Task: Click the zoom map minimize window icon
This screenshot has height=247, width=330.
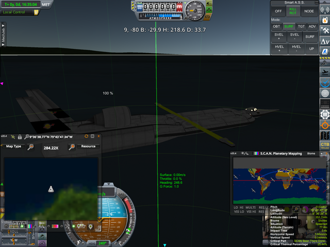Action: pos(92,136)
